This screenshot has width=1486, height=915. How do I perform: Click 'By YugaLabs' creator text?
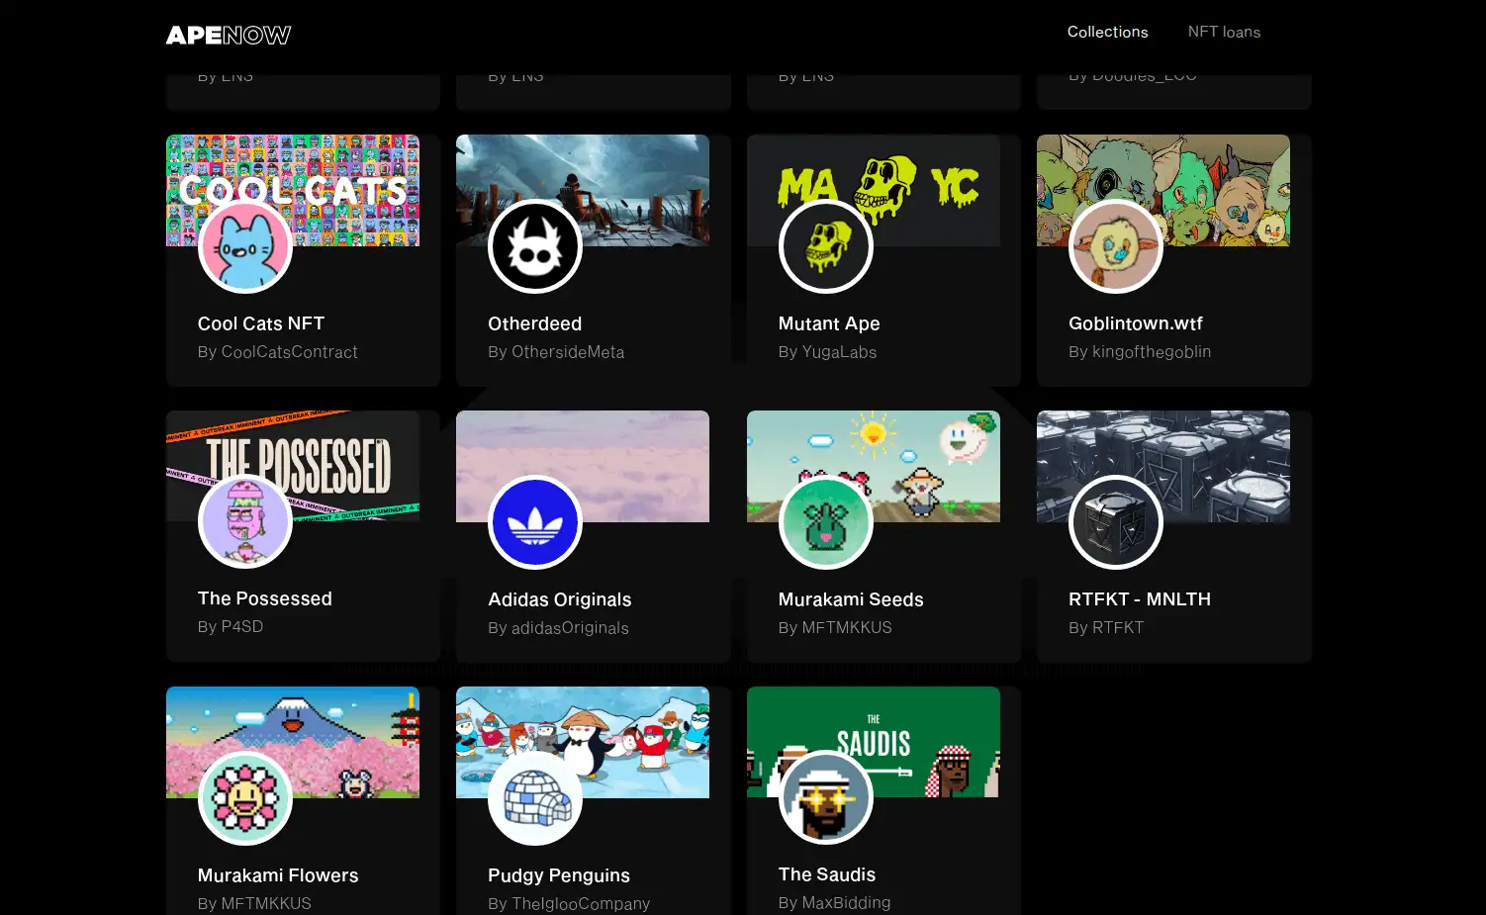(x=828, y=352)
